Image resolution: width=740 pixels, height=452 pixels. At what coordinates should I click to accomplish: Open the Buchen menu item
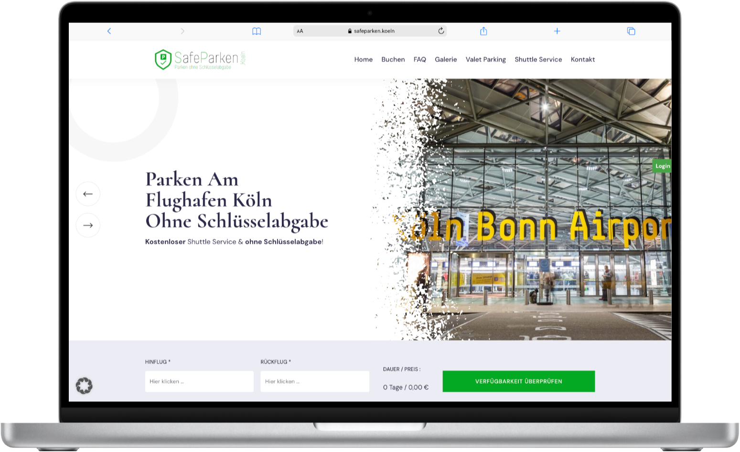393,60
